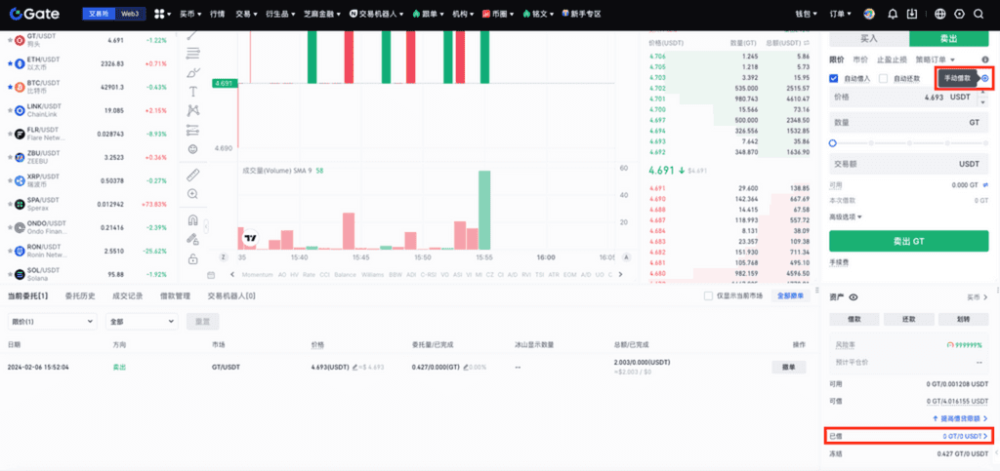
Task: Expand the 高级选项 advanced options
Action: [845, 216]
